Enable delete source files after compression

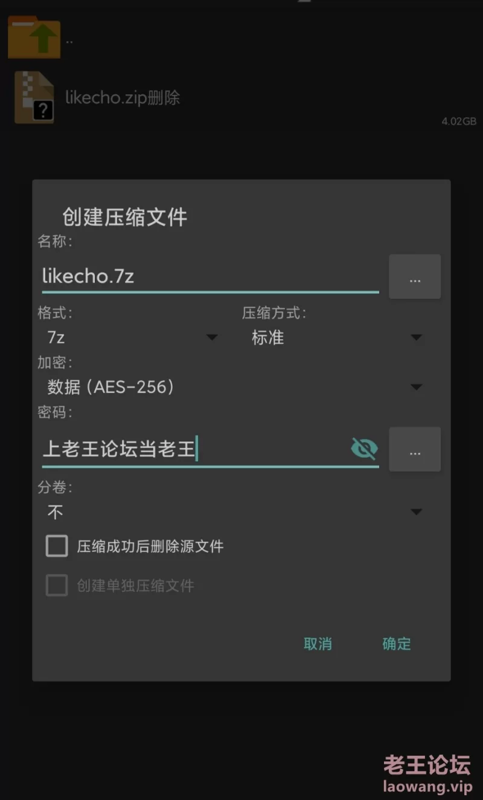click(x=56, y=545)
